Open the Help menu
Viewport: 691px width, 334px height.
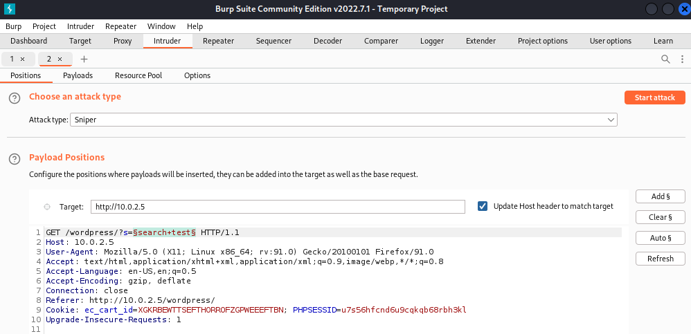coord(195,26)
